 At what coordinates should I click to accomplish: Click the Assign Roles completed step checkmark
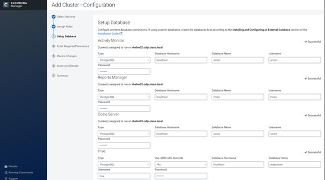click(54, 26)
